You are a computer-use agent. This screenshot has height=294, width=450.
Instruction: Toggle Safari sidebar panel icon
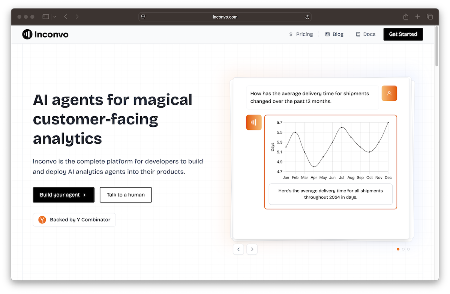pos(46,17)
